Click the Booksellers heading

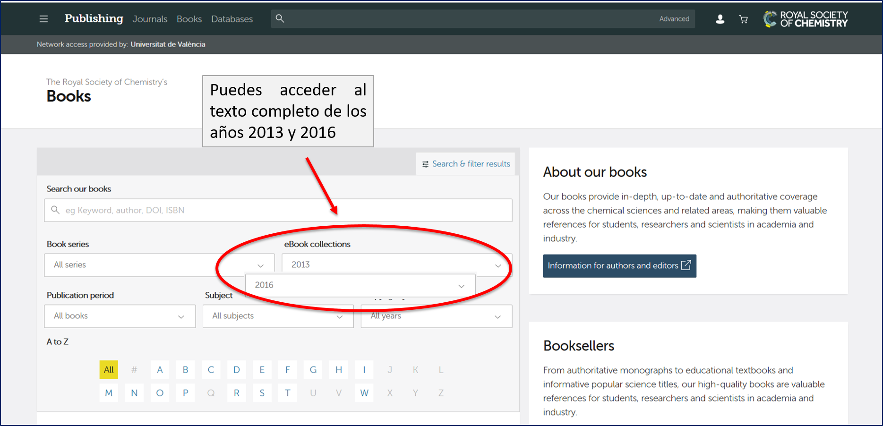[x=579, y=346]
